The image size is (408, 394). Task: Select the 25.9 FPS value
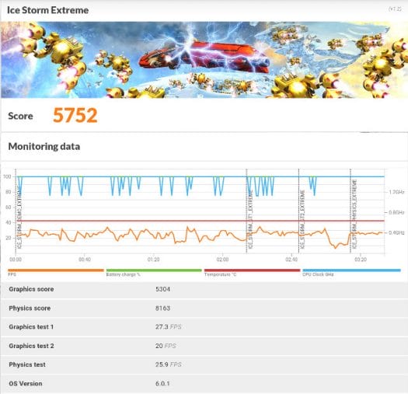(x=169, y=364)
